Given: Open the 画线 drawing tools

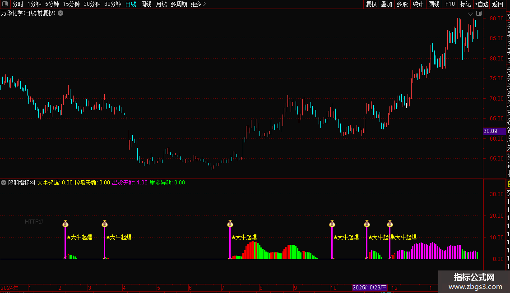Looking at the screenshot, I should coord(434,4).
